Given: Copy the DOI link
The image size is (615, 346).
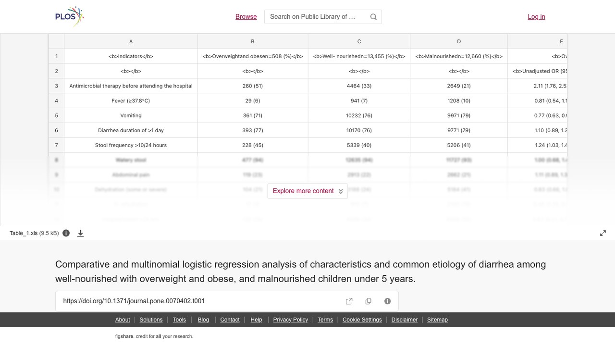Looking at the screenshot, I should coord(369,301).
